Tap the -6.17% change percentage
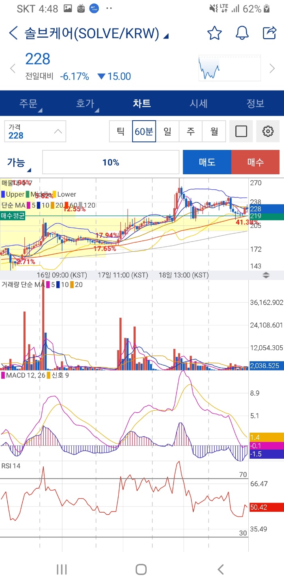The height and width of the screenshot is (585, 284). coord(74,76)
